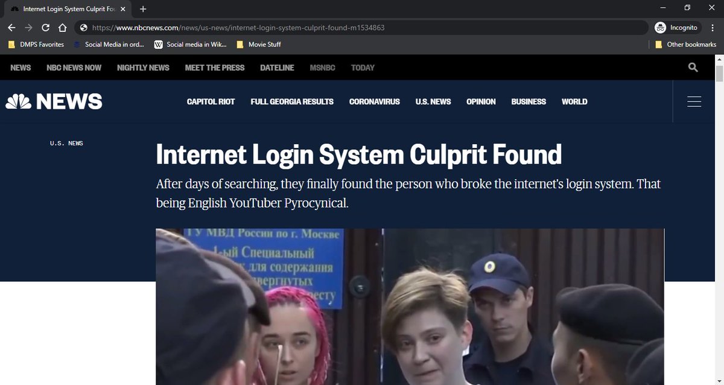Click the scrollbar down arrow

point(719,380)
